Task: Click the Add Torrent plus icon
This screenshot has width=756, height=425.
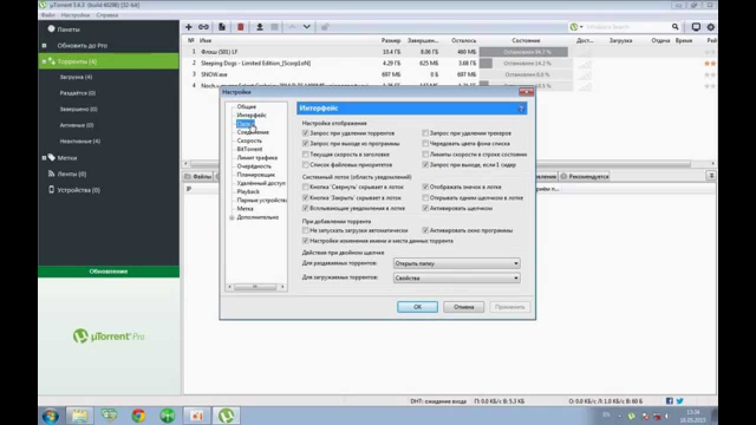Action: 188,27
